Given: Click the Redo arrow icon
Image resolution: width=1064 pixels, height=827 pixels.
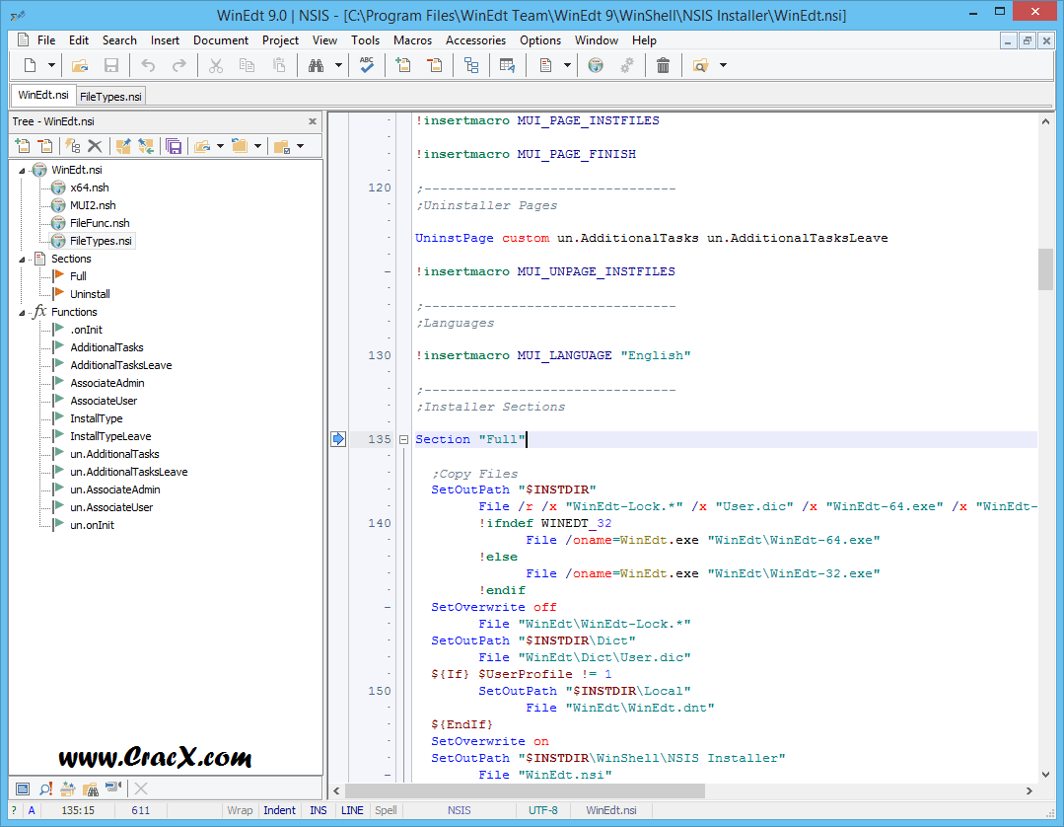Looking at the screenshot, I should [179, 66].
